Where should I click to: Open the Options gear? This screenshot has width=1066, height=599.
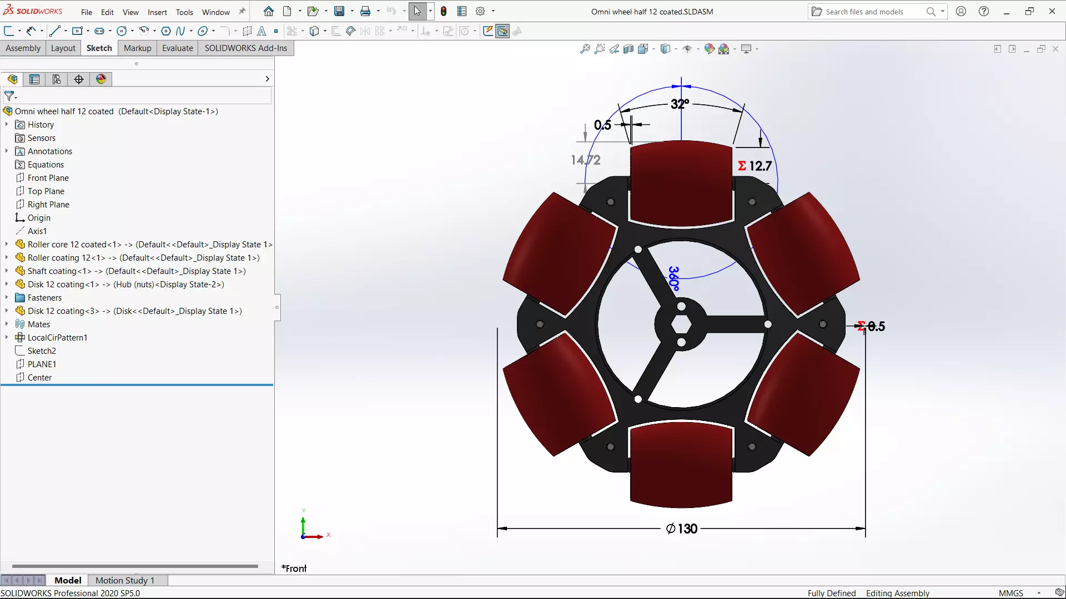(x=481, y=11)
